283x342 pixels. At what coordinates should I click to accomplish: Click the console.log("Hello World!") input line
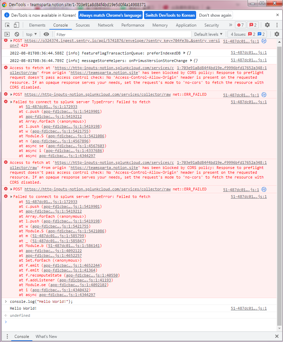(x=41, y=301)
